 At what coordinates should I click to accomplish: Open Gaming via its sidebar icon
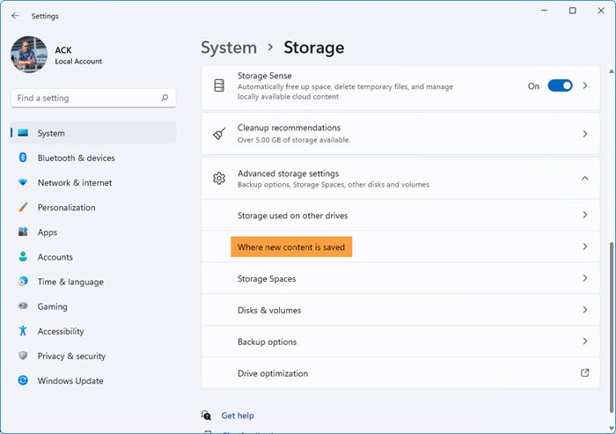pos(23,306)
